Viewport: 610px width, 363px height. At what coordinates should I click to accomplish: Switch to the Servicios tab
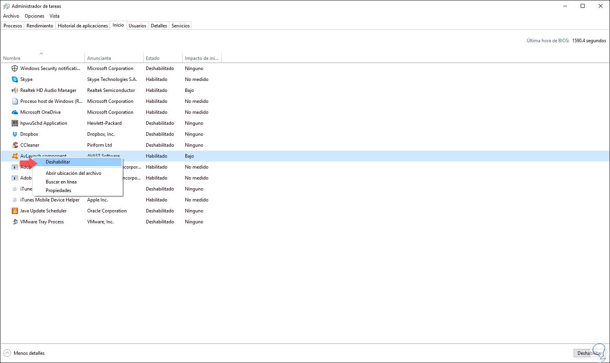pos(181,26)
